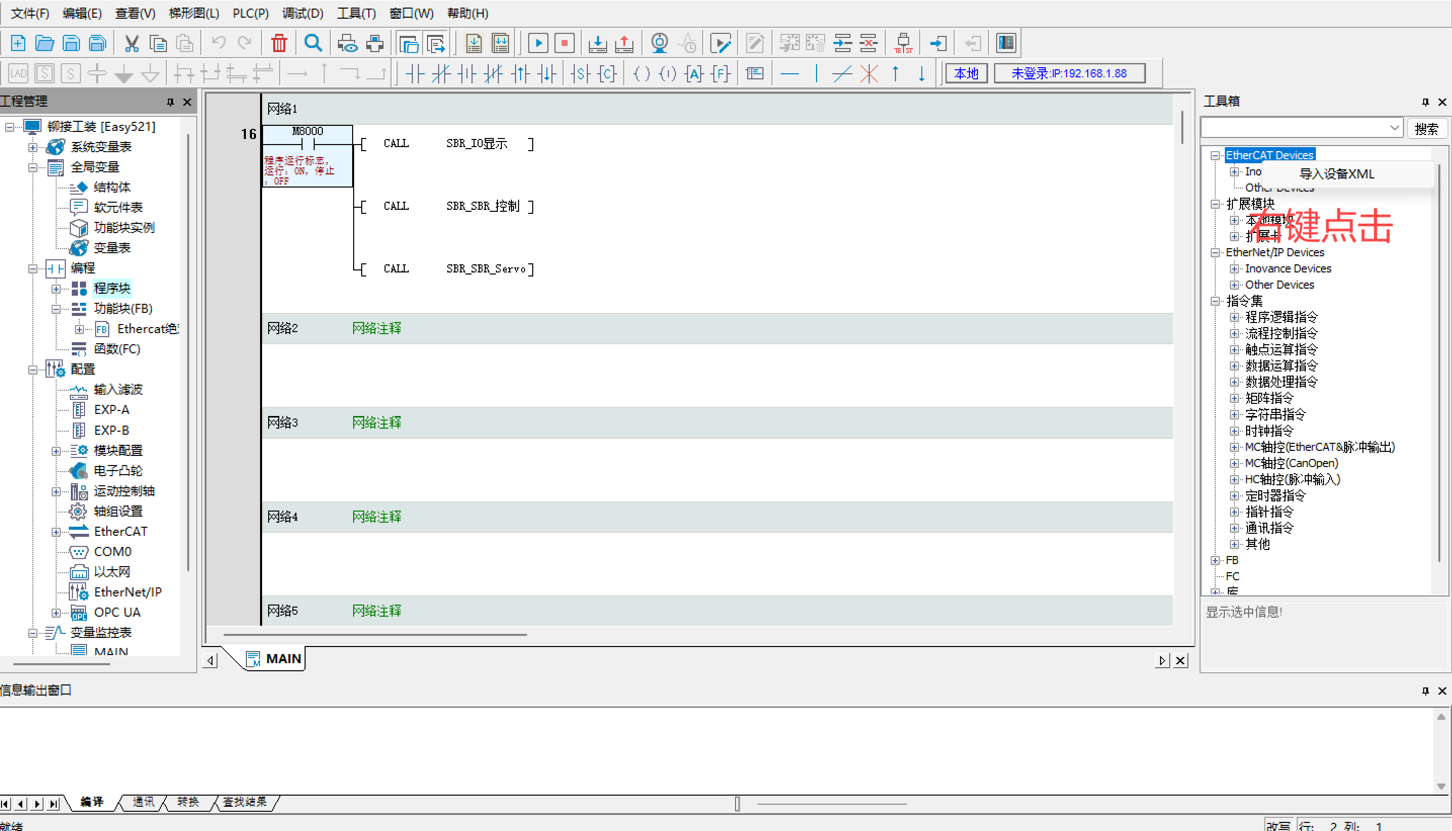The image size is (1452, 831).
Task: Click the TEST communication toolbar icon
Action: [903, 43]
